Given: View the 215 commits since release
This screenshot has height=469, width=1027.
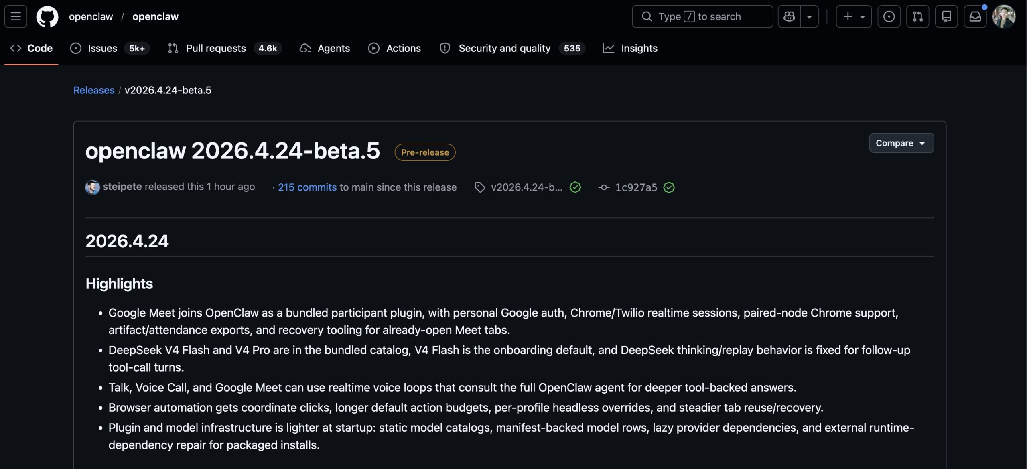Looking at the screenshot, I should click(307, 187).
